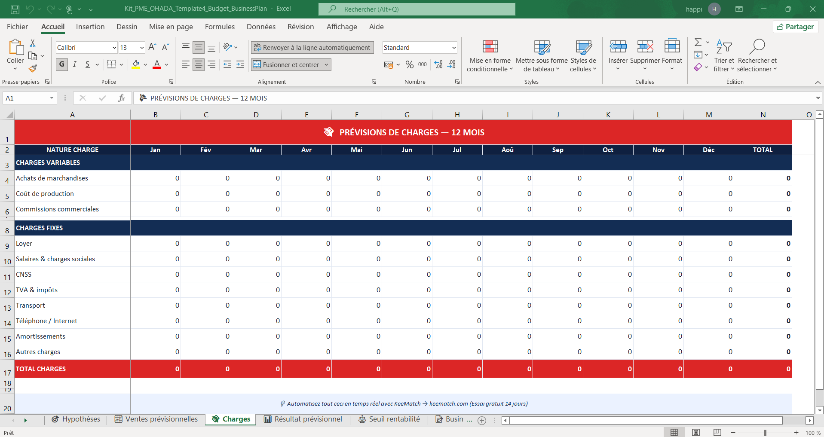
Task: Click Decrease Decimal icon
Action: point(451,64)
